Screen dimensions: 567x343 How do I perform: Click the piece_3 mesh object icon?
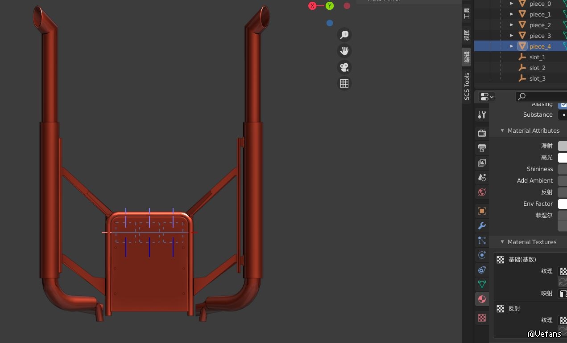point(522,36)
